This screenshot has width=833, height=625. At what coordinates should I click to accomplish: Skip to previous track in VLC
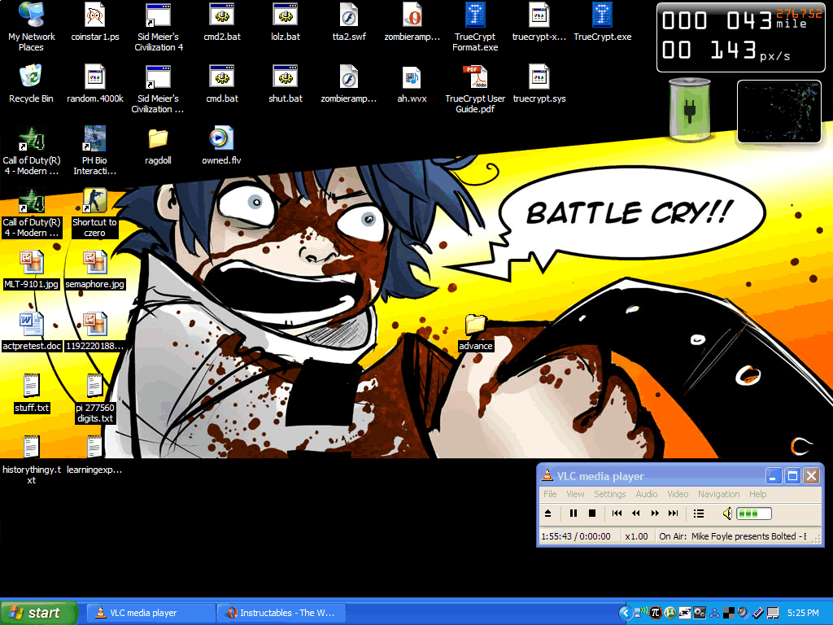pos(617,514)
